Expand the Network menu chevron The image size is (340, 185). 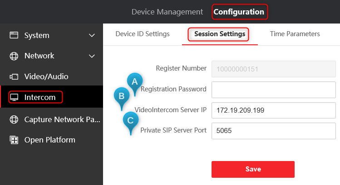92,56
